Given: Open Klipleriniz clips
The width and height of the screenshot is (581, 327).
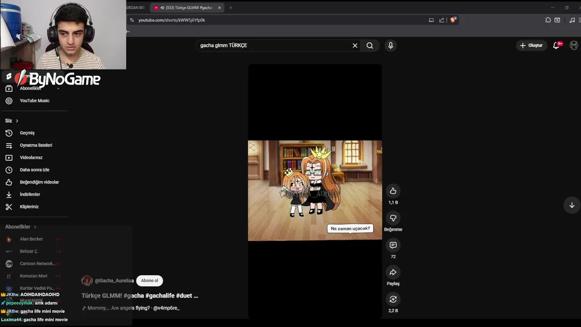Looking at the screenshot, I should (x=34, y=207).
